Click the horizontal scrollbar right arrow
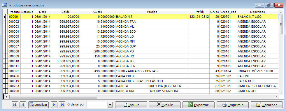 click(x=276, y=97)
